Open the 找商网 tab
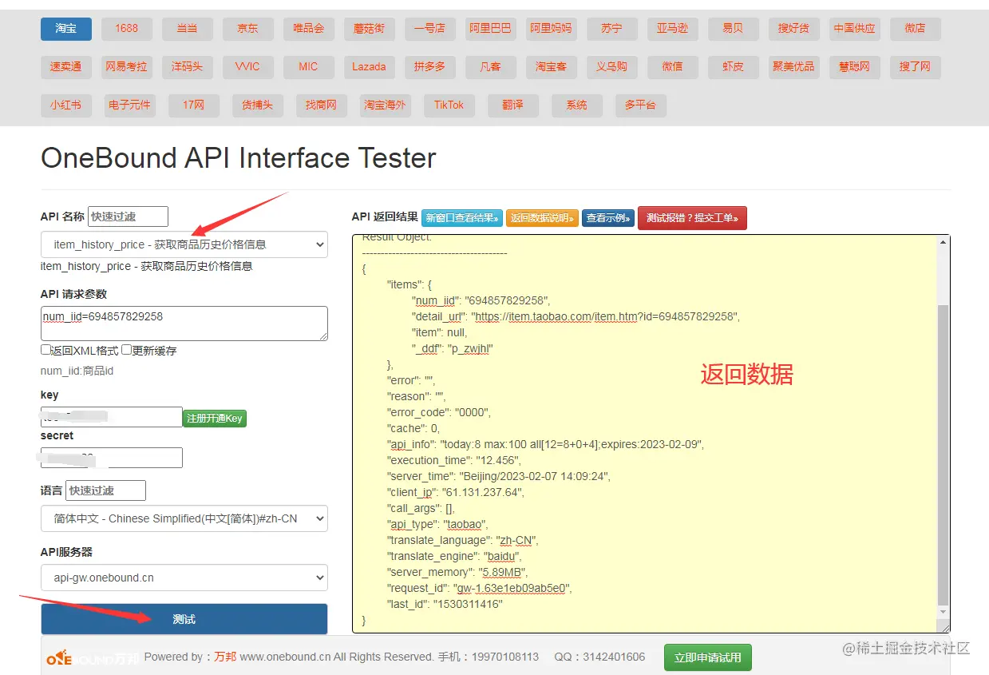Screen dimensions: 989x675 [x=321, y=105]
